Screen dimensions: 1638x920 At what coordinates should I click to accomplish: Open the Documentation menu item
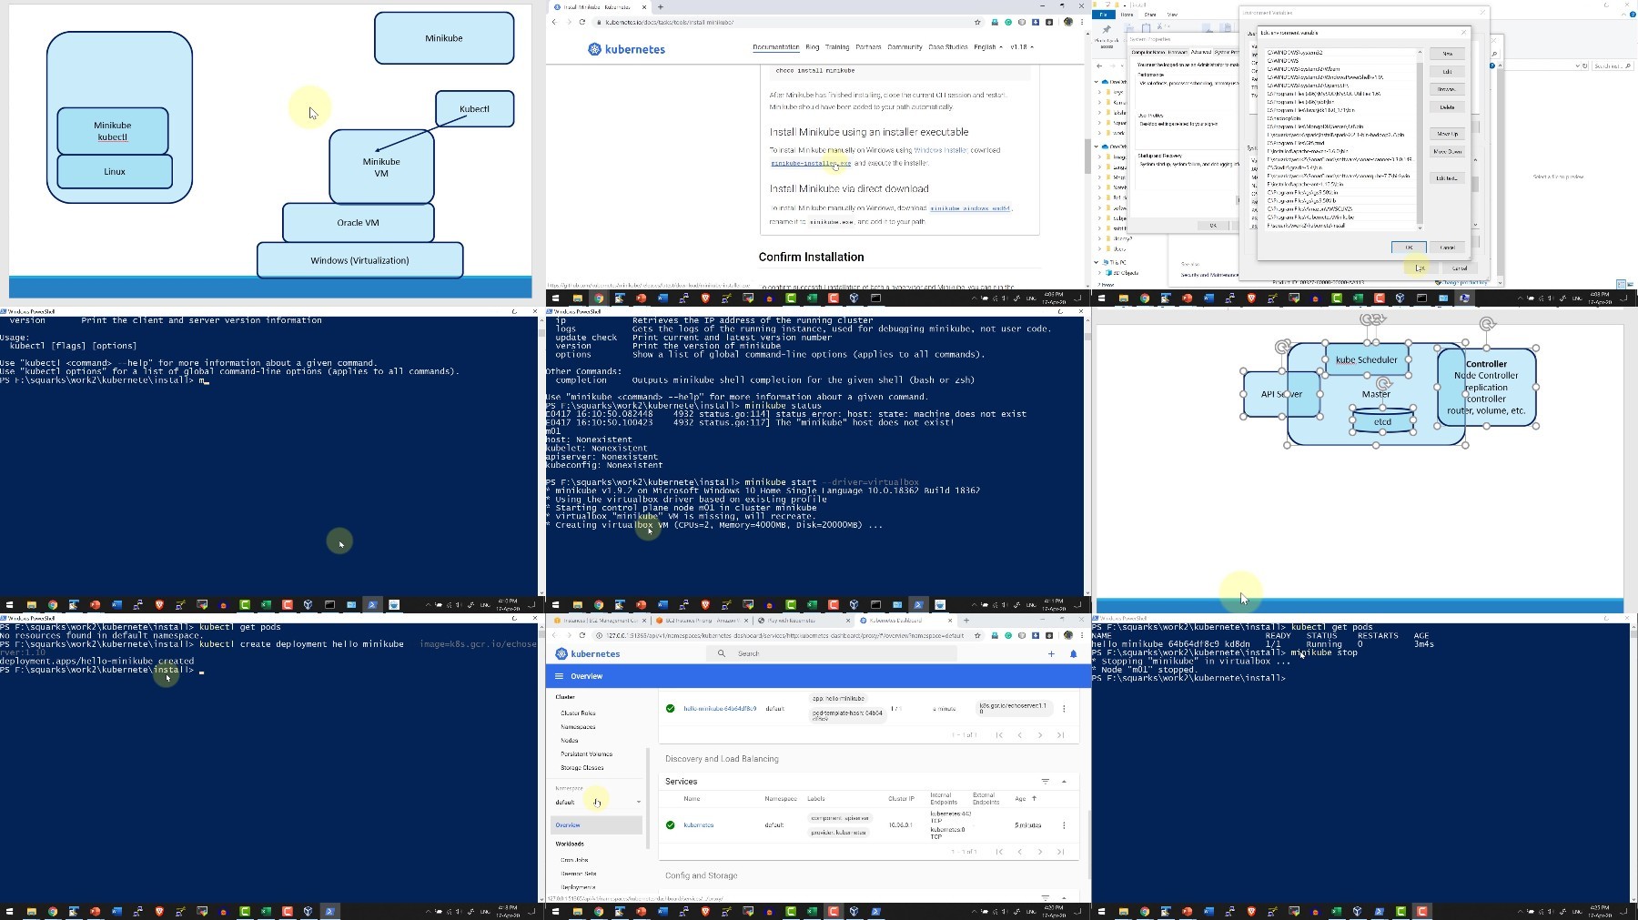776,46
